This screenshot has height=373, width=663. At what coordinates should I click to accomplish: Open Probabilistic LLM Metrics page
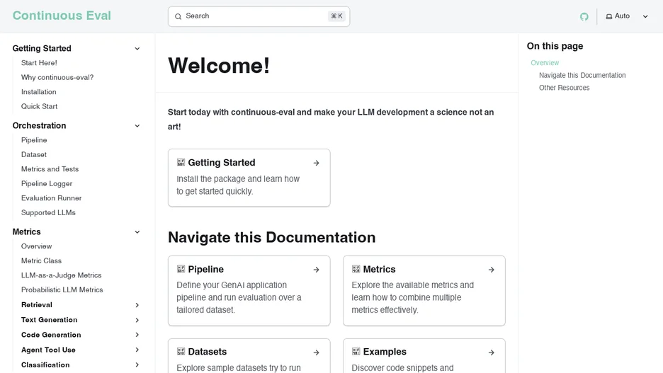coord(62,289)
